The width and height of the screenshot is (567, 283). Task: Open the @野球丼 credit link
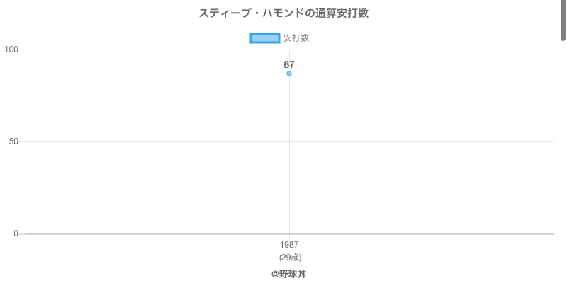(x=289, y=274)
